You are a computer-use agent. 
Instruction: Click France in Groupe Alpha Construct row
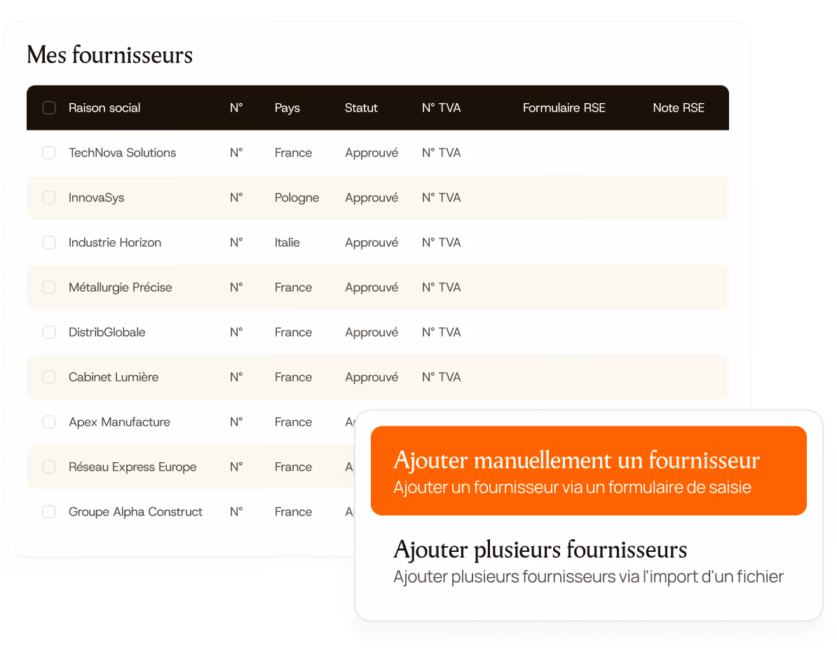[x=294, y=512]
